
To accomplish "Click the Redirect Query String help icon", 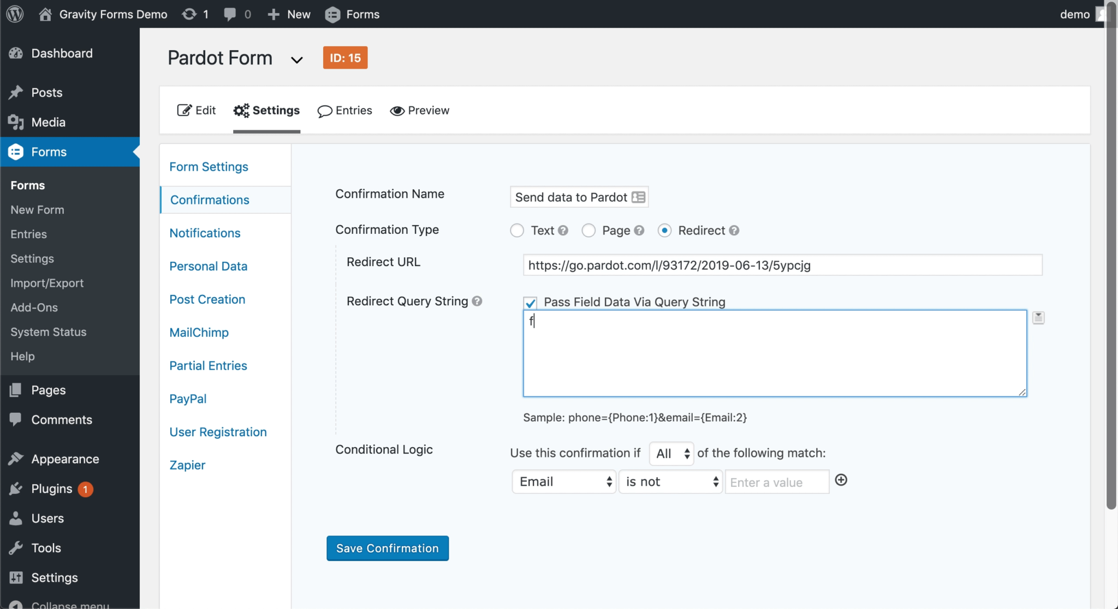I will (x=477, y=302).
